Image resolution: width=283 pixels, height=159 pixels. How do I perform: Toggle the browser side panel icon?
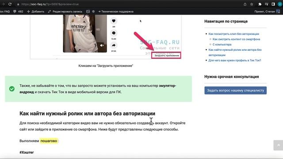tap(273, 4)
